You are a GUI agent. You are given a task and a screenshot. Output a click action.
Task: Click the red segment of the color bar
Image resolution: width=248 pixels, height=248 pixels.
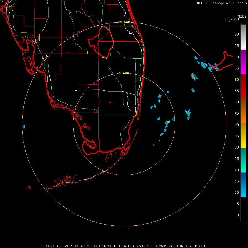click(243, 86)
